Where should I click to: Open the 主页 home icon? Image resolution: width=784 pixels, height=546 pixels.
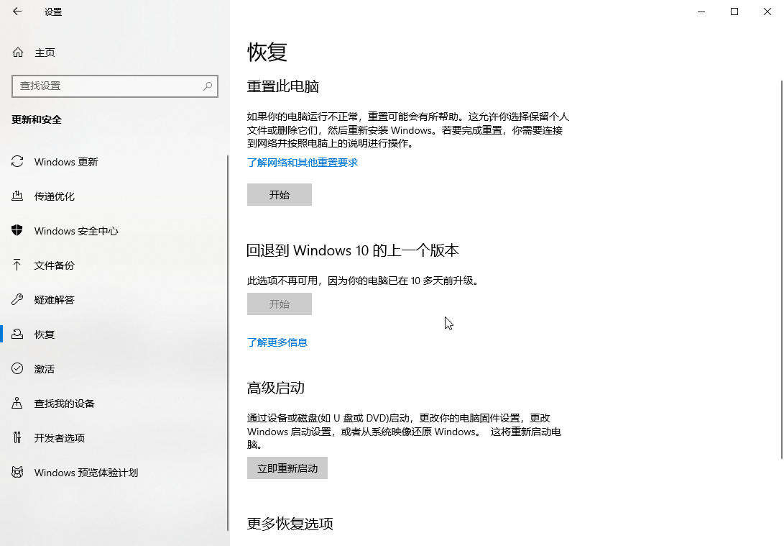(18, 53)
